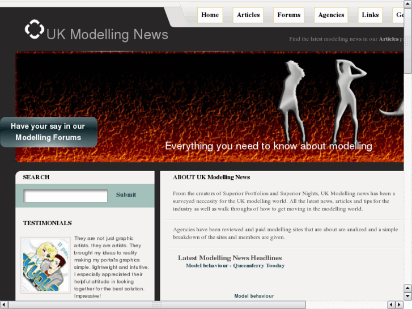Click the SEARCH panel heading
The height and width of the screenshot is (309, 412).
(x=36, y=177)
